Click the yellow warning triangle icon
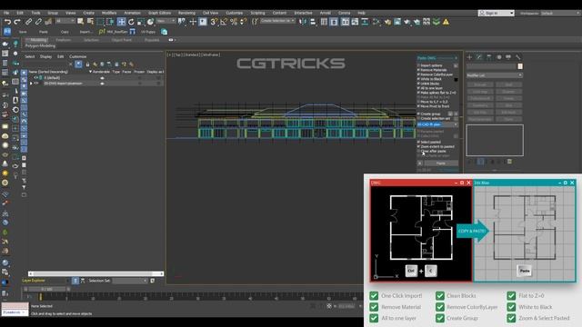582x327 pixels. pyautogui.click(x=446, y=22)
